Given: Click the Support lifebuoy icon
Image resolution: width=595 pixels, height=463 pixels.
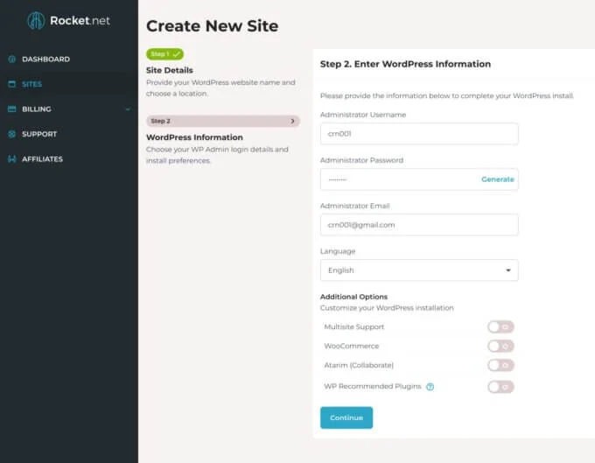Looking at the screenshot, I should [12, 134].
